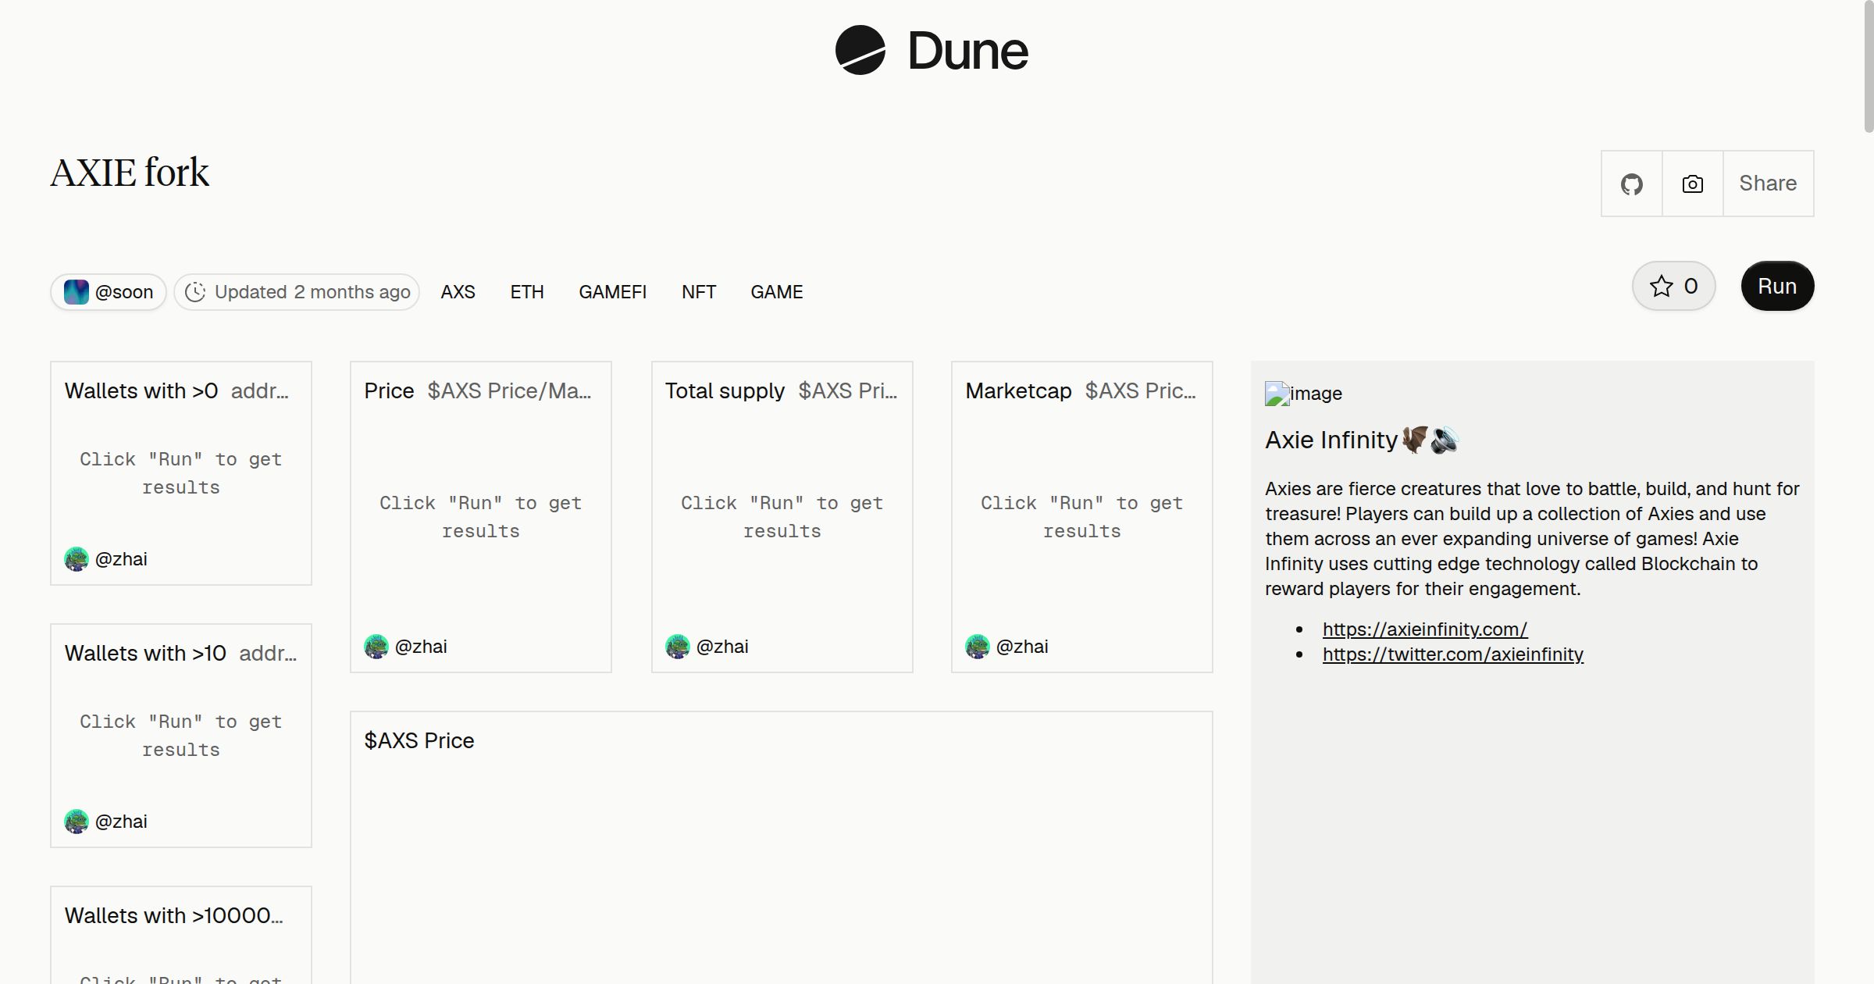Open @zhai username in the Marketcap card
Image resolution: width=1874 pixels, height=984 pixels.
point(1022,647)
